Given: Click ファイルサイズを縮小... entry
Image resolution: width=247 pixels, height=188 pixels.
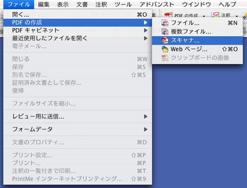Looking at the screenshot, I should pyautogui.click(x=78, y=104).
